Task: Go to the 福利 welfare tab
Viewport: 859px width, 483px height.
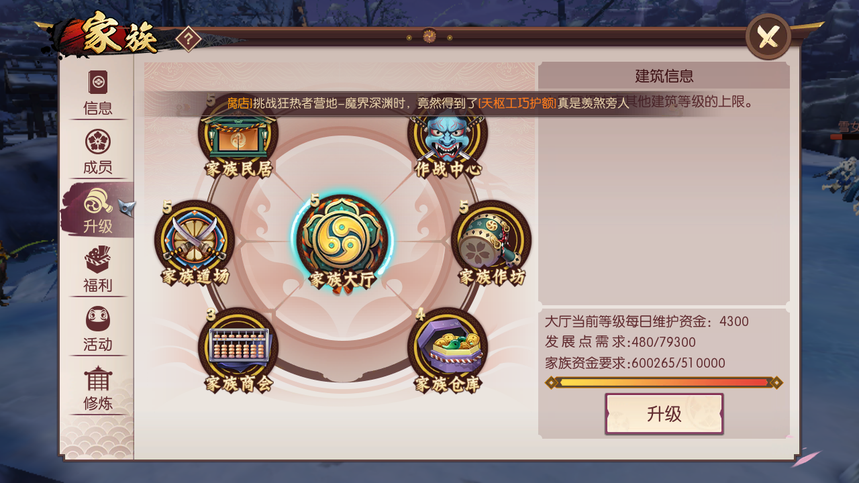Action: [x=97, y=270]
